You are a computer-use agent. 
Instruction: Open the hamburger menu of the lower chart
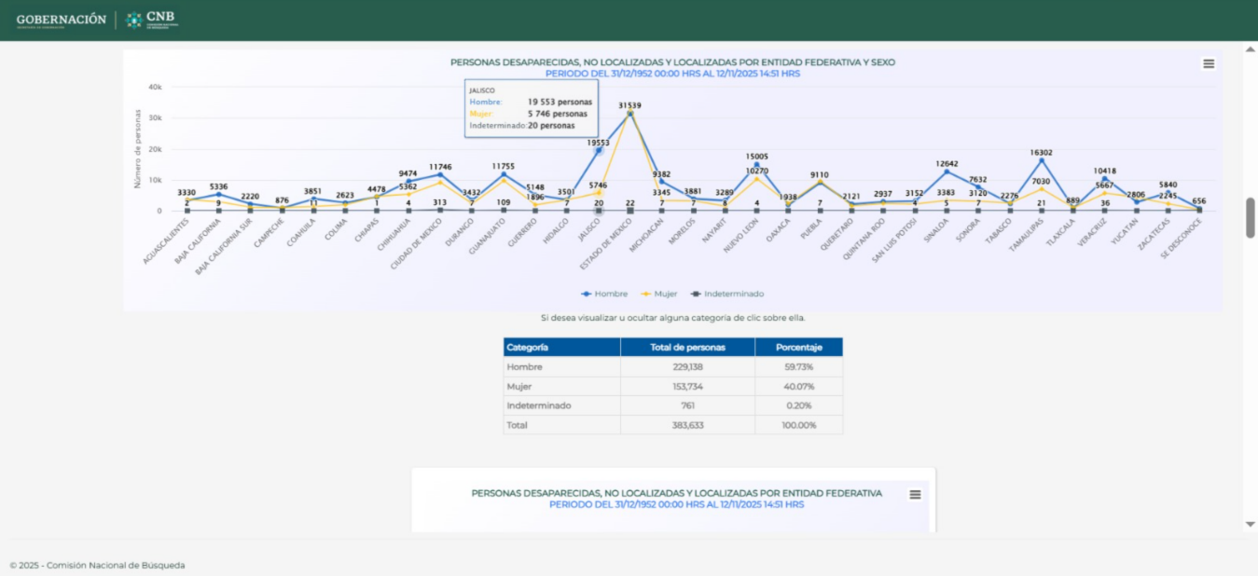click(x=915, y=495)
